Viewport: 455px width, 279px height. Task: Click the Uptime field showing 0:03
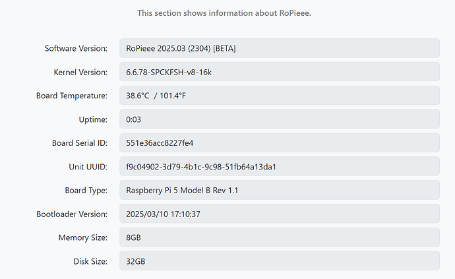(280, 119)
